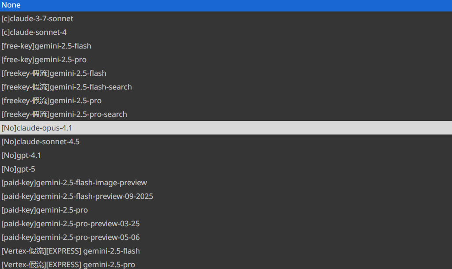Choose [paid-key]gemini-2.5-pro-preview-03-25
This screenshot has width=452, height=269.
click(x=226, y=224)
